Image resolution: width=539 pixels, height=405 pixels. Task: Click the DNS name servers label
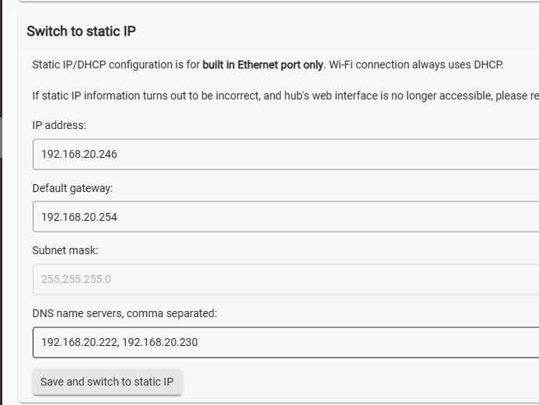point(124,313)
